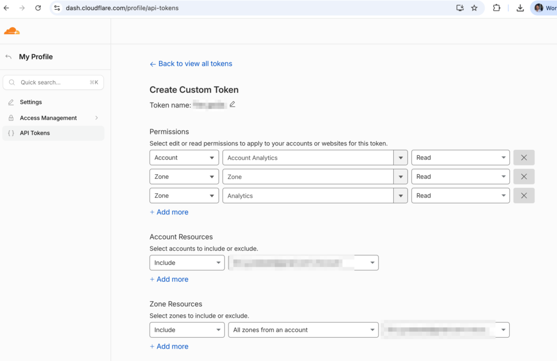This screenshot has width=557, height=361.
Task: Open All zones from an account dropdown
Action: [x=304, y=330]
